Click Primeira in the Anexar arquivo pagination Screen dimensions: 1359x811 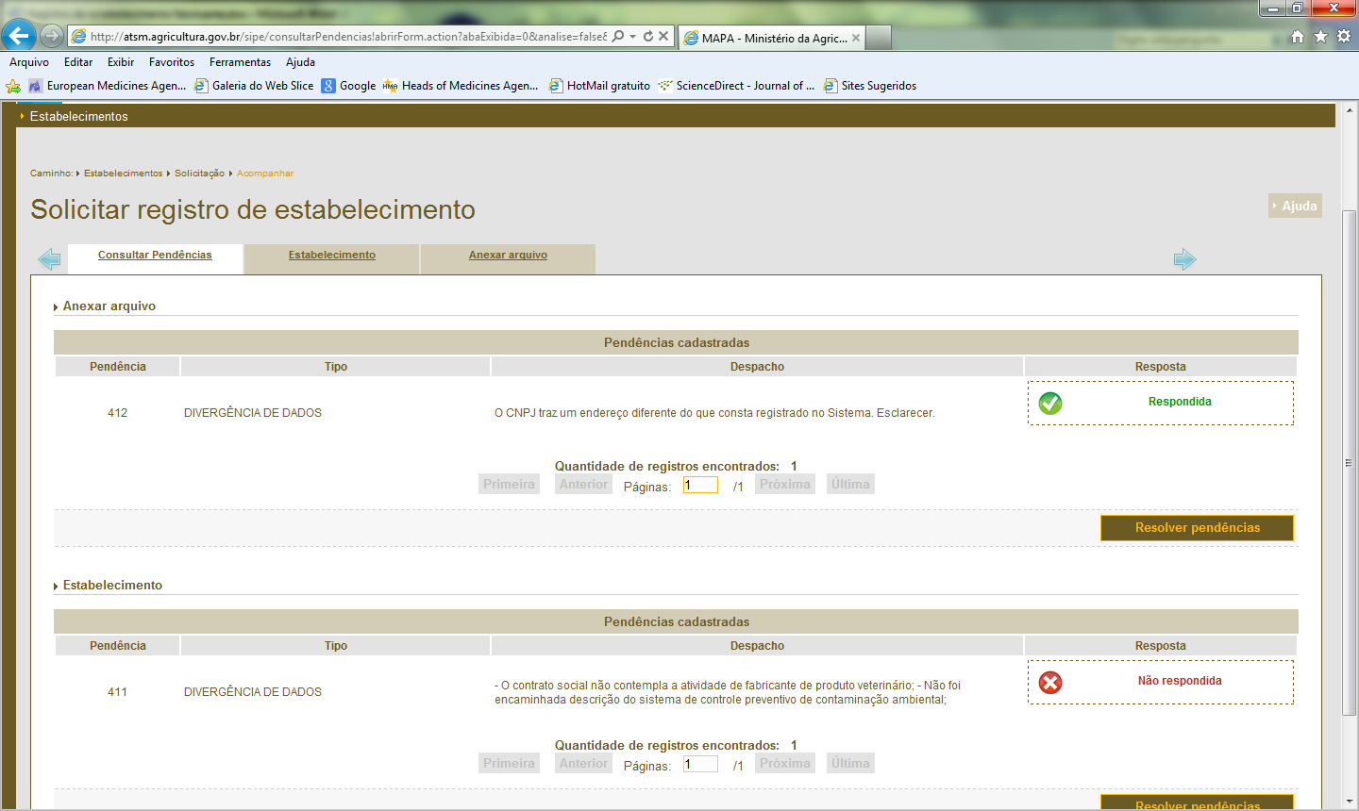(509, 485)
